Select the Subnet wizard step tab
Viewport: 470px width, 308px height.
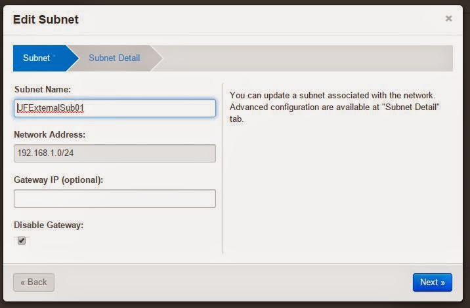pyautogui.click(x=41, y=58)
